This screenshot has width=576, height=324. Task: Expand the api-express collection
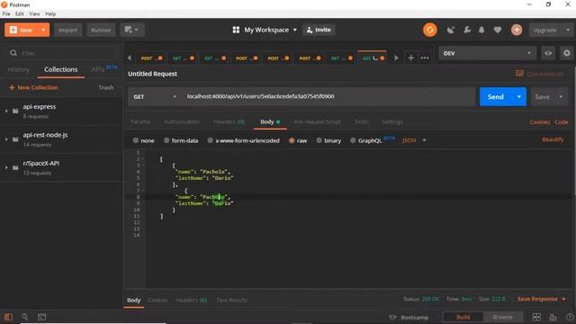6,111
